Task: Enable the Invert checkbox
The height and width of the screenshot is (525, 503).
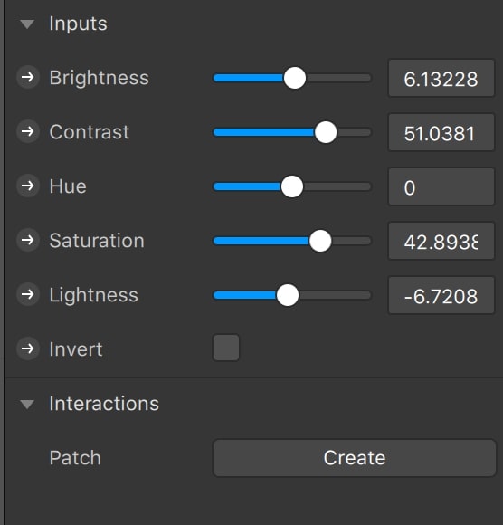Action: [226, 348]
